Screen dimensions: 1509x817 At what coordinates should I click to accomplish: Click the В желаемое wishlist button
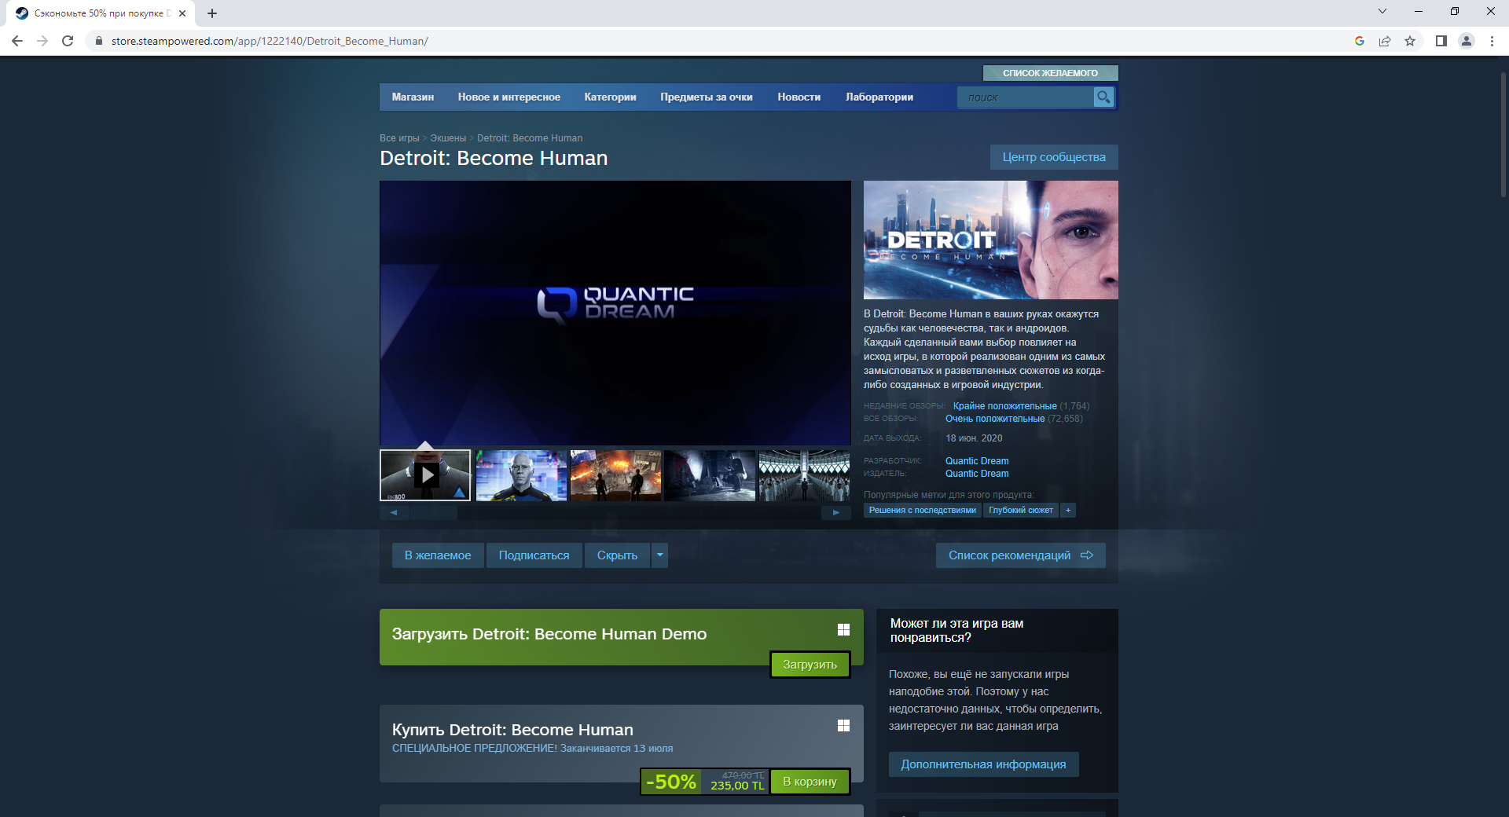(438, 555)
